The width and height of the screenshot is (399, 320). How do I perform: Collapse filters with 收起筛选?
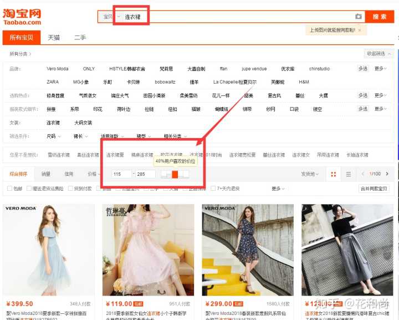(379, 54)
